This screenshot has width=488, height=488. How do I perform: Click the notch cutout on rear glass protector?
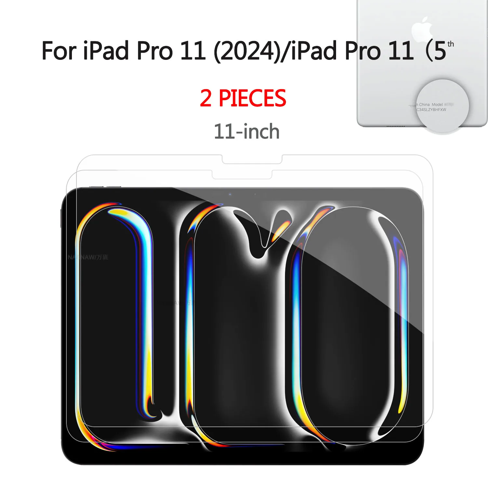pyautogui.click(x=252, y=159)
